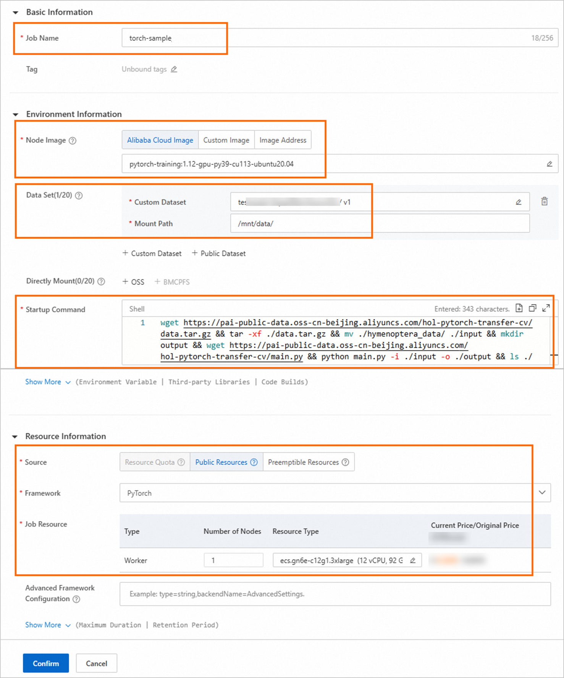564x678 pixels.
Task: Focus the Mount Path /mnt/data/ field
Action: pos(380,223)
